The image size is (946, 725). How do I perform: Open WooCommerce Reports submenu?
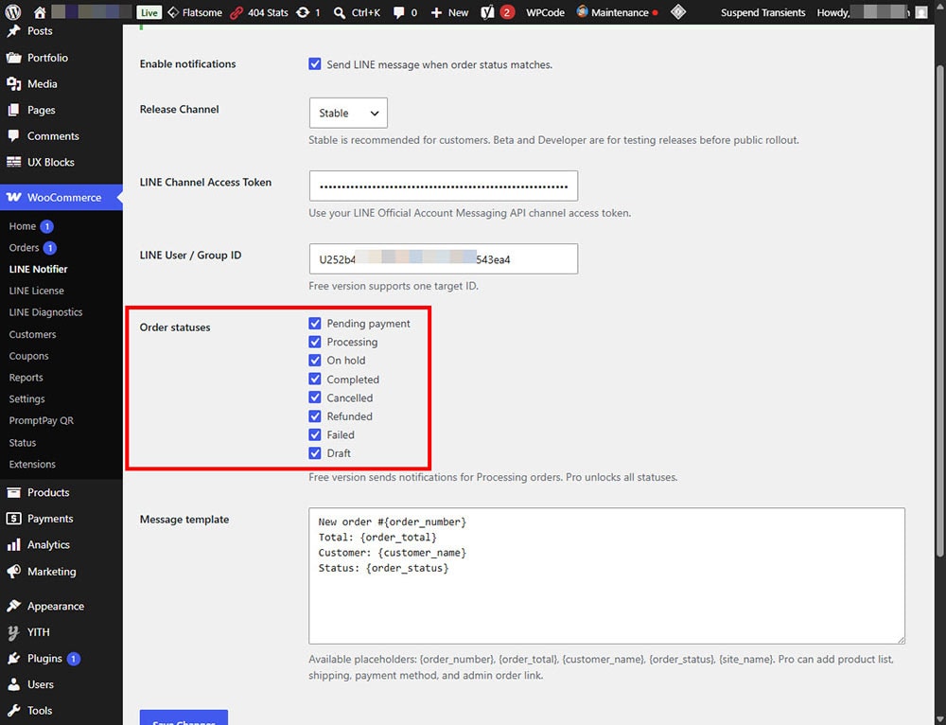tap(26, 378)
